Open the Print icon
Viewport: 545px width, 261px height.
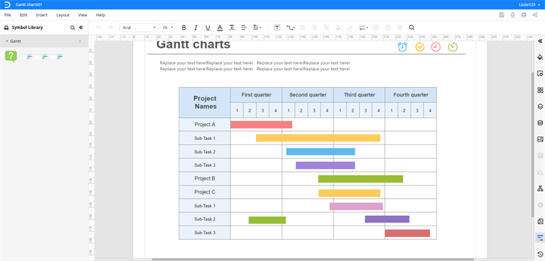click(523, 15)
